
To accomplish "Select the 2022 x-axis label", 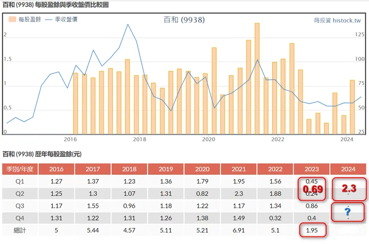I will pos(278,139).
